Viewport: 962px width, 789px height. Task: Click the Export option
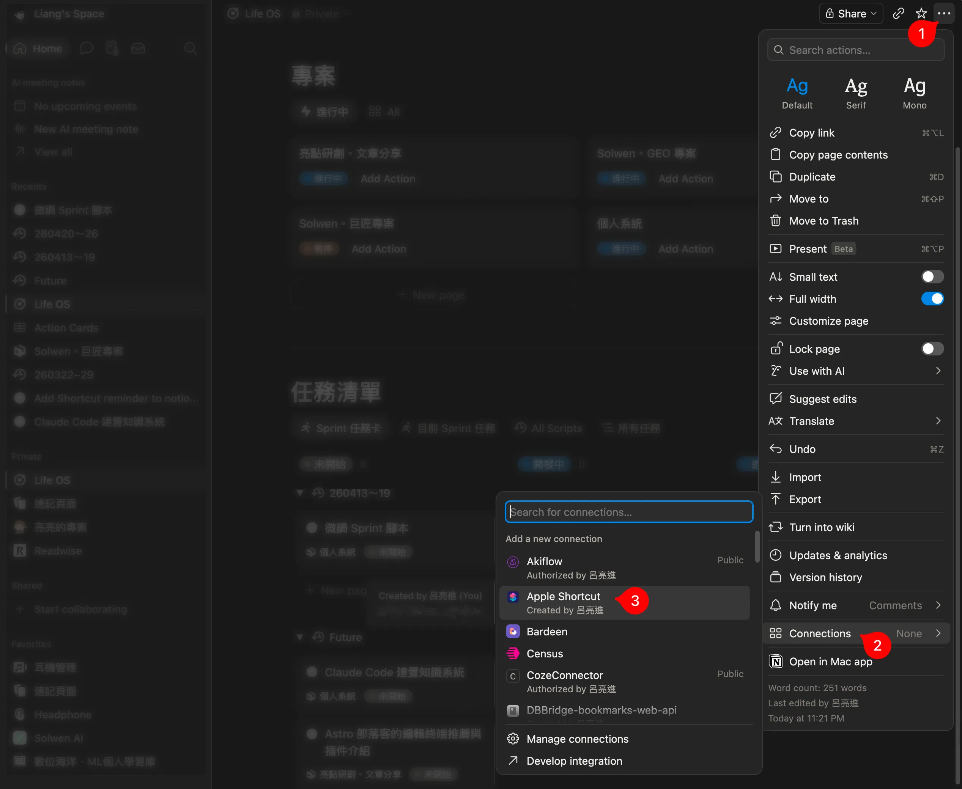pyautogui.click(x=856, y=499)
